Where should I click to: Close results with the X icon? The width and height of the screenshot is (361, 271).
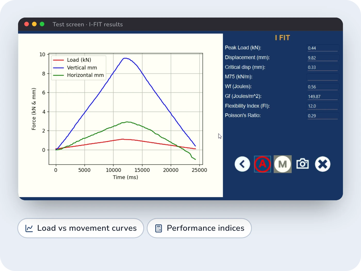pyautogui.click(x=323, y=164)
